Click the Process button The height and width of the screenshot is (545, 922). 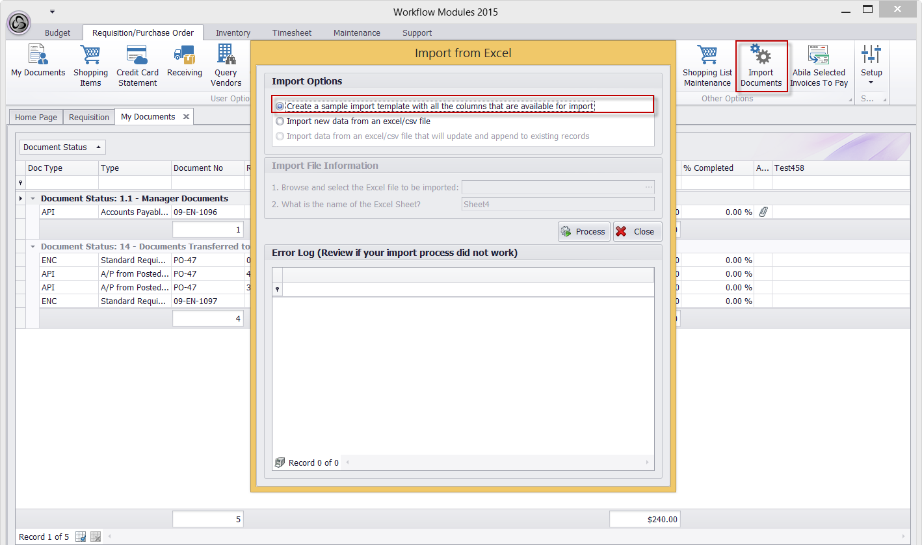coord(583,232)
